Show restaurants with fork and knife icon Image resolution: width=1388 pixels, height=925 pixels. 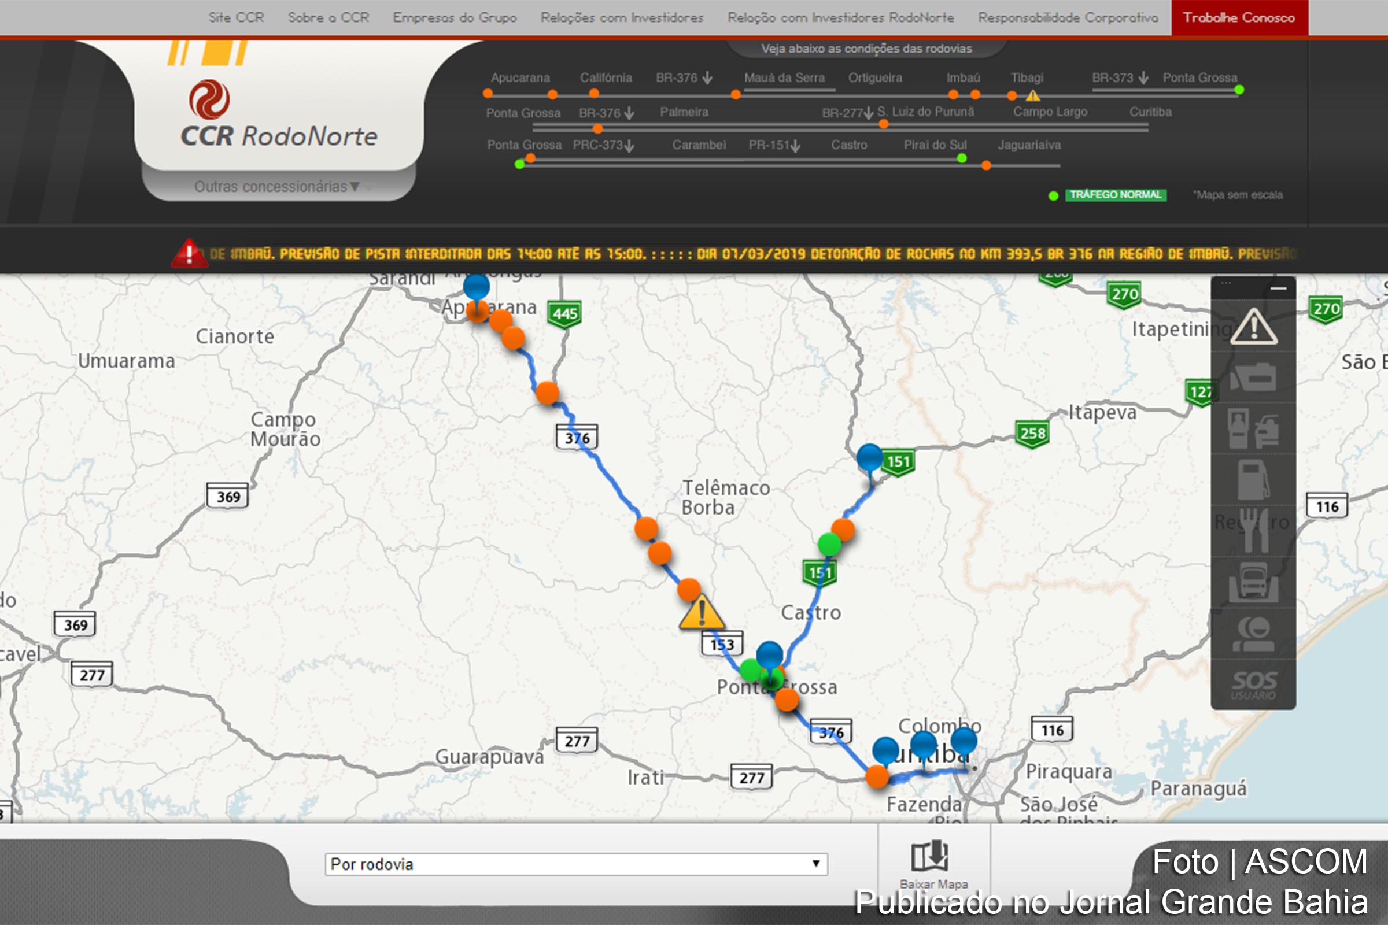coord(1253,530)
